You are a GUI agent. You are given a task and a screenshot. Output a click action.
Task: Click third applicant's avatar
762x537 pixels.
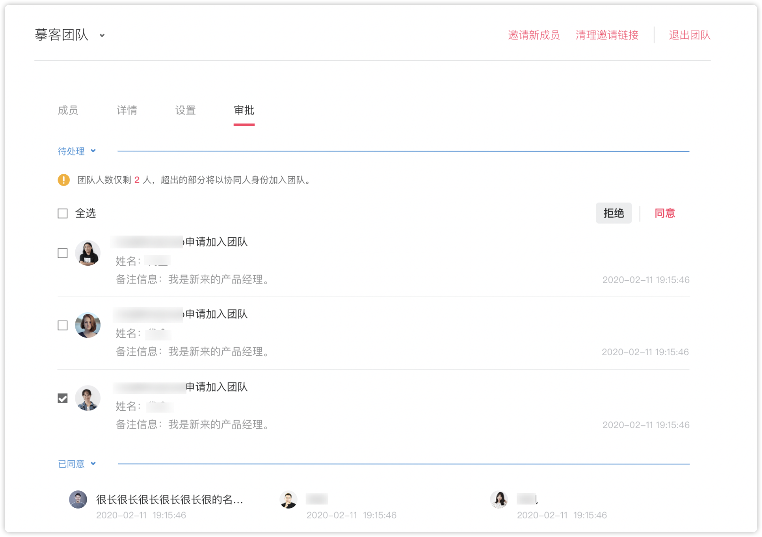(88, 398)
